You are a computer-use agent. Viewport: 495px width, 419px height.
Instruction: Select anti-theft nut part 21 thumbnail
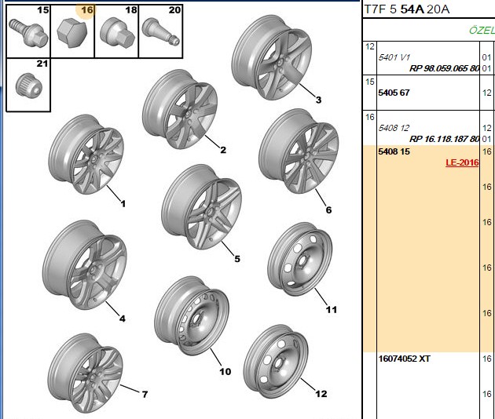click(x=28, y=85)
